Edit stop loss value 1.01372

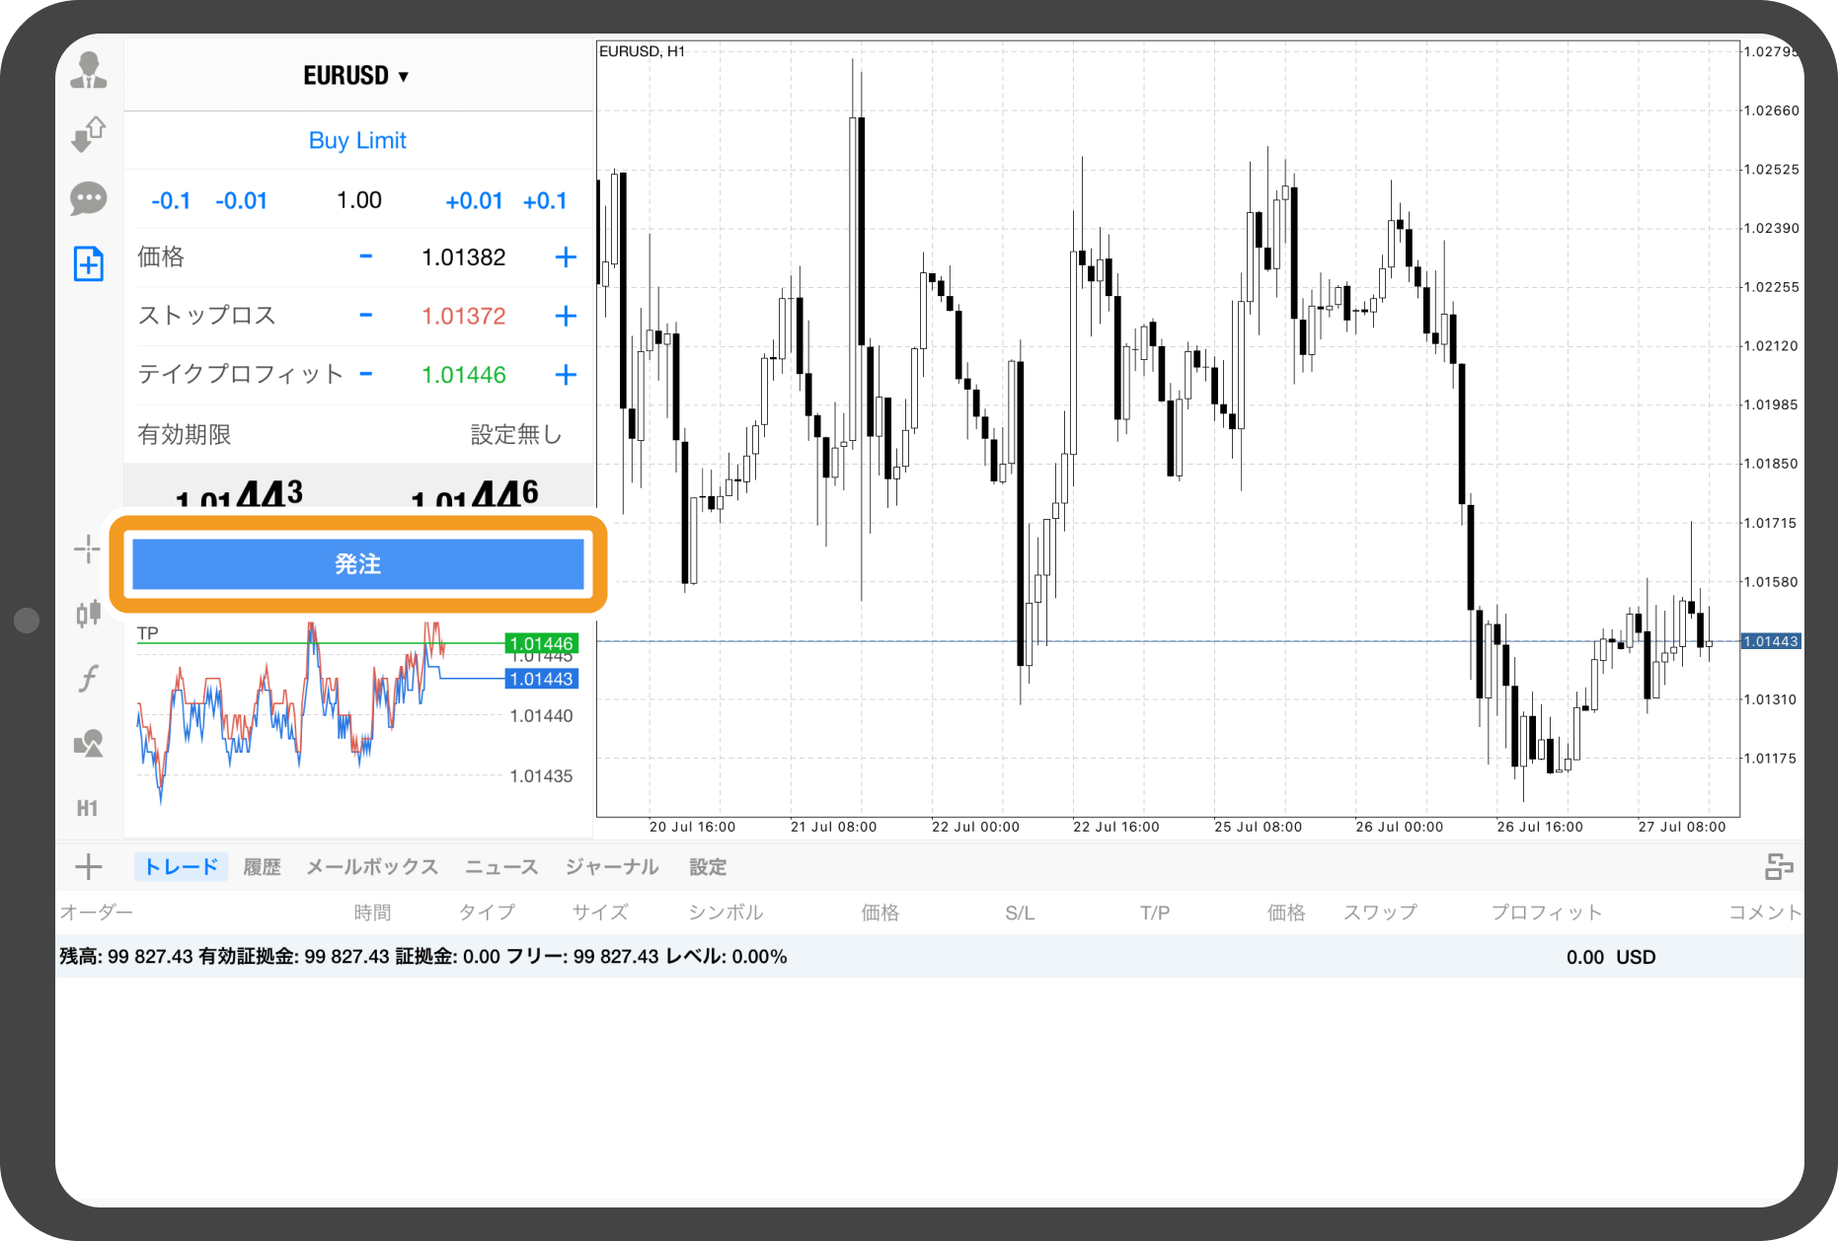pyautogui.click(x=464, y=317)
